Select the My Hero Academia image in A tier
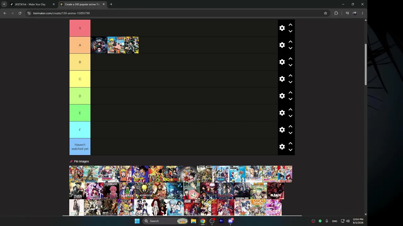 pyautogui.click(x=131, y=45)
